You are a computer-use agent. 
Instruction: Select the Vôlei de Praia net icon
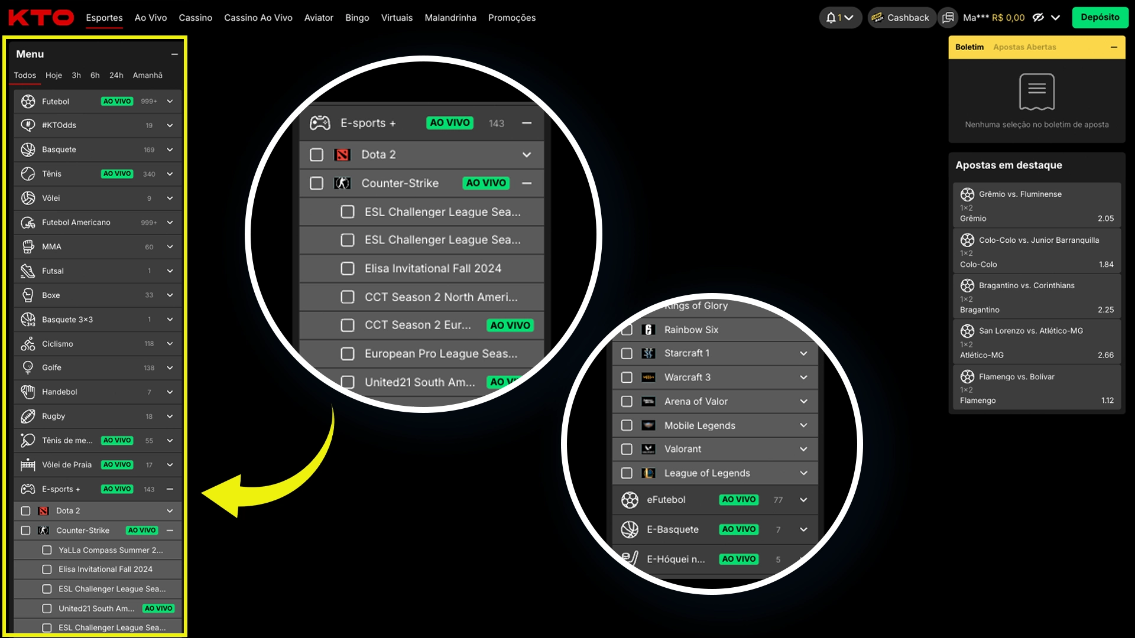click(28, 465)
